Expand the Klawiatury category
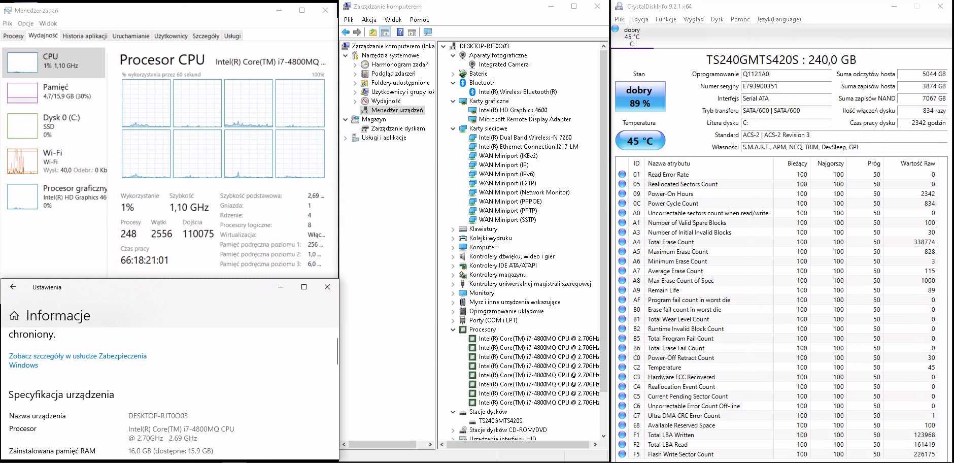 point(453,229)
